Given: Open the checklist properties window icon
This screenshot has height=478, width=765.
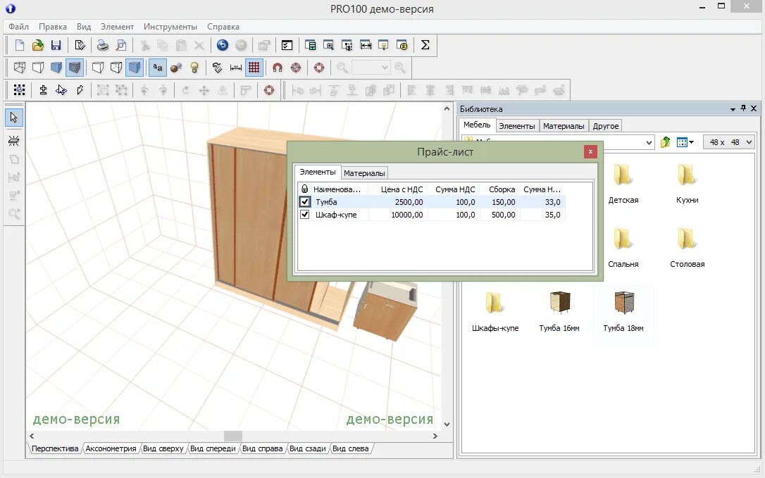Looking at the screenshot, I should coord(287,45).
